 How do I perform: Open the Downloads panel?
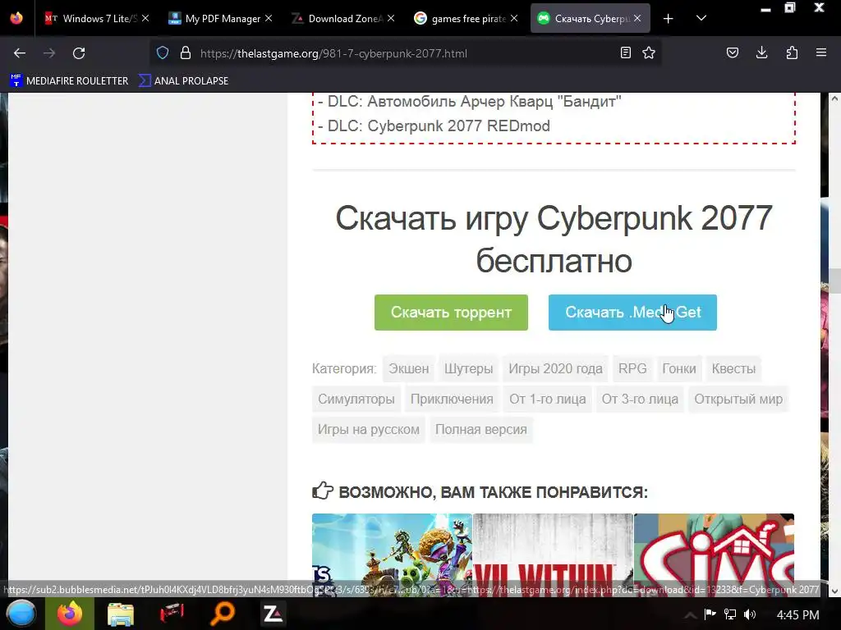coord(761,53)
